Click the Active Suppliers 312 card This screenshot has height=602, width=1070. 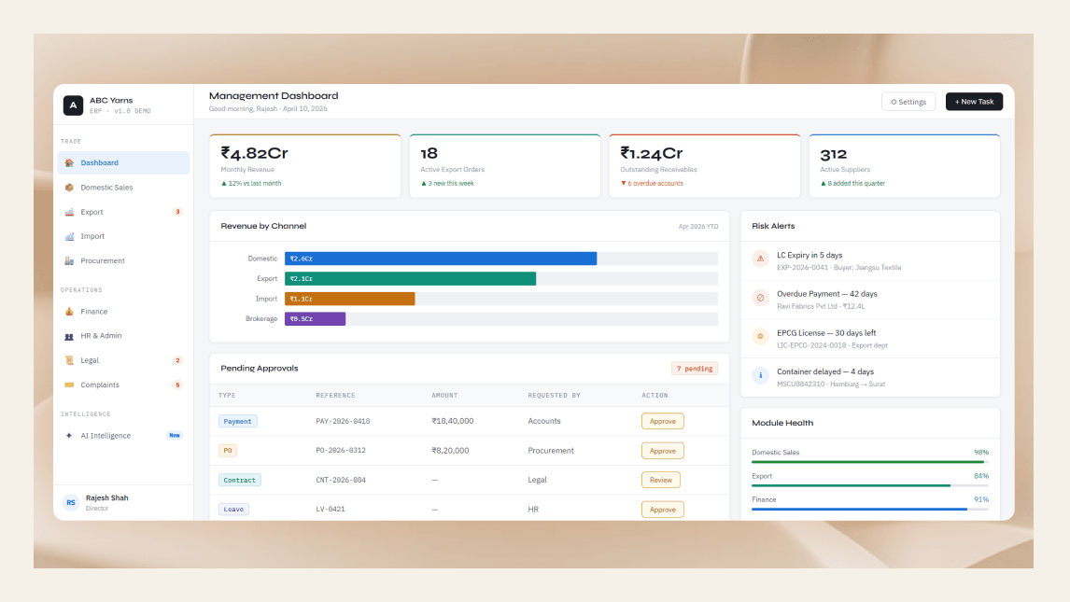[x=905, y=166]
